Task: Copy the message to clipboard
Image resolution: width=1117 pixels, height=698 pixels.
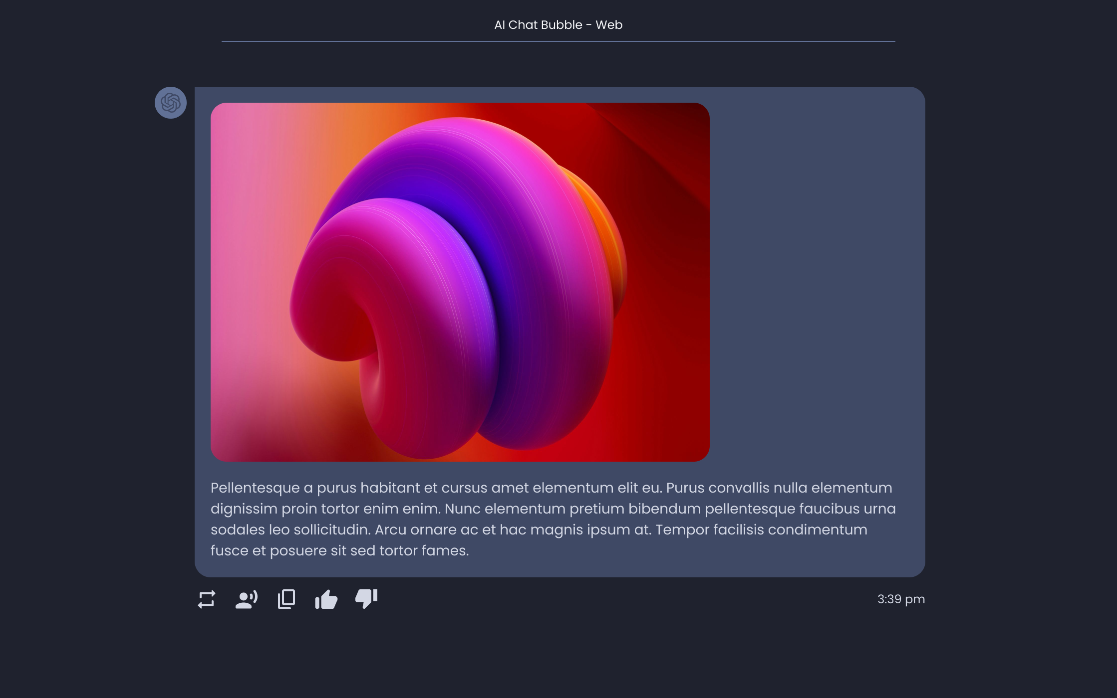Action: point(286,599)
